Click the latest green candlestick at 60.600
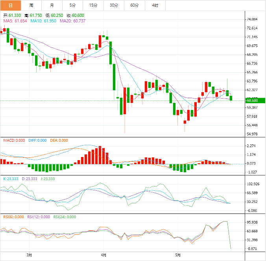The height and width of the screenshot is (261, 266). pyautogui.click(x=231, y=98)
